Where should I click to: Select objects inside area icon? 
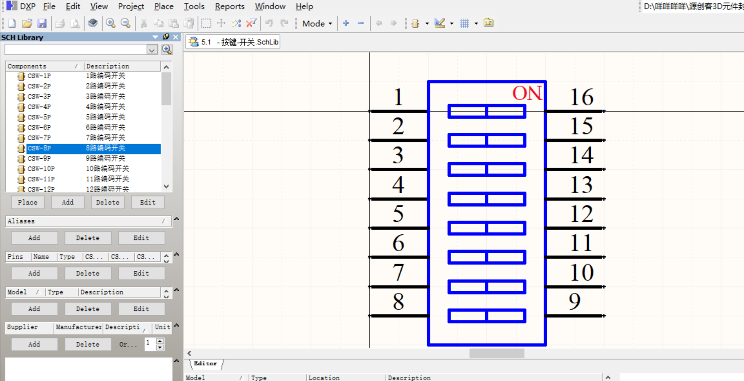point(207,23)
